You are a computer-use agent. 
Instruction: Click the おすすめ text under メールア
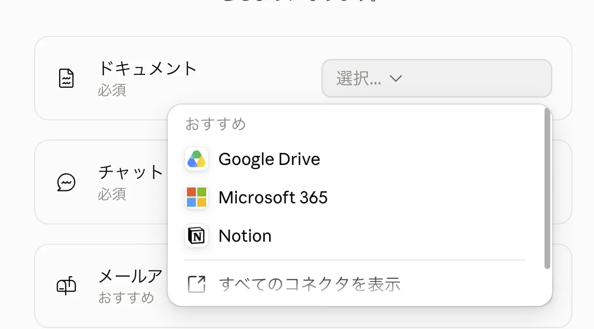pyautogui.click(x=126, y=297)
